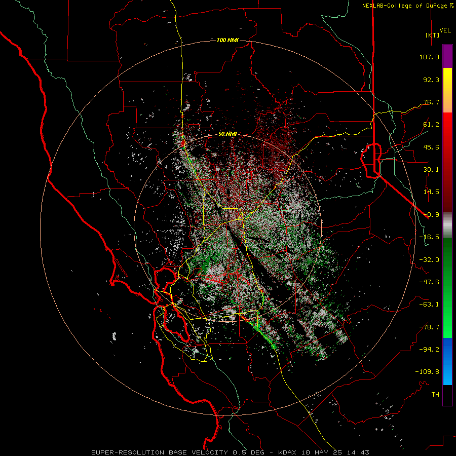456x456 pixels.
Task: Select the -0.9 legend value
Action: click(x=431, y=215)
